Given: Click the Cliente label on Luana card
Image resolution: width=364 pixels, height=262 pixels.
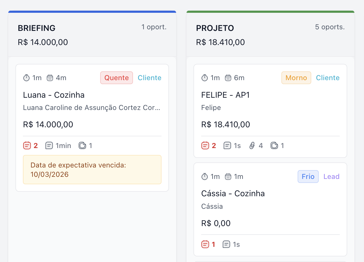Looking at the screenshot, I should click(149, 78).
